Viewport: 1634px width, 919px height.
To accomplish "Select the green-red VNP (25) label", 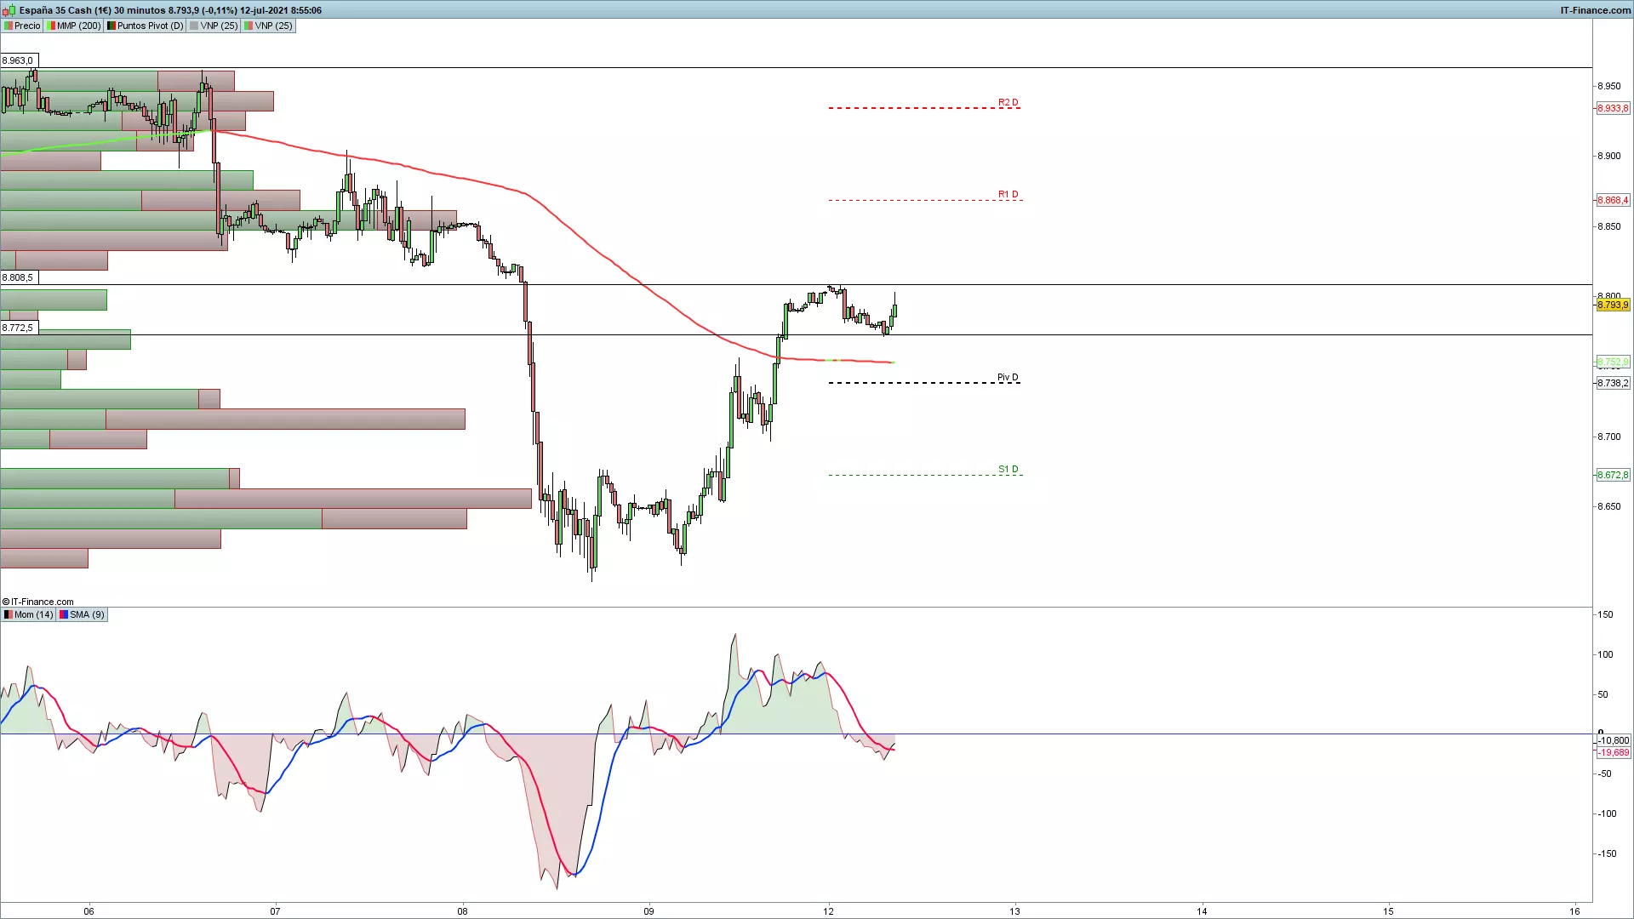I will tap(268, 26).
